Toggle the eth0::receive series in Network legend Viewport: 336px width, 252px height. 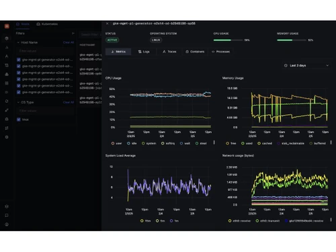(239, 221)
